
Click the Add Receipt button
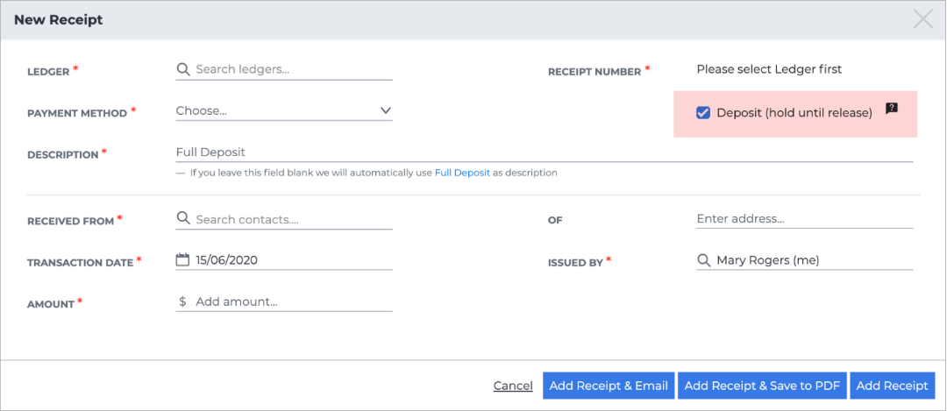(892, 386)
